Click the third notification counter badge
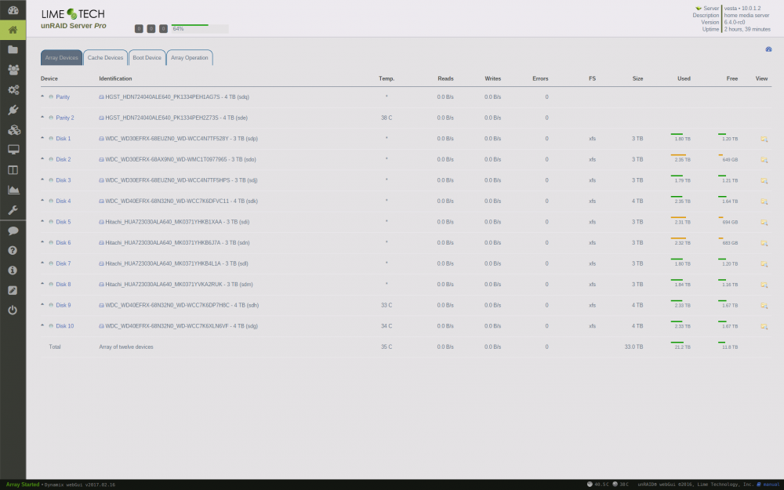784x490 pixels. point(163,29)
